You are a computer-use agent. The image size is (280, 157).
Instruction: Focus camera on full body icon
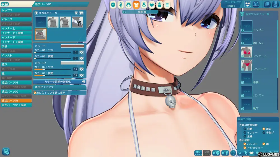(225, 153)
